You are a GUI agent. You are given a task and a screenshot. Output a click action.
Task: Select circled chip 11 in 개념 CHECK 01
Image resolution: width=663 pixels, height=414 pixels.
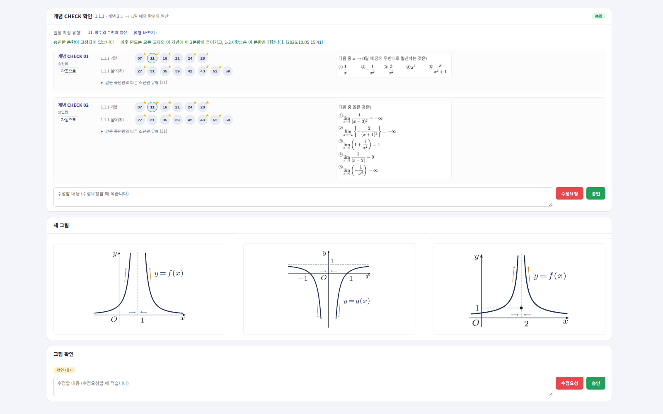pyautogui.click(x=152, y=58)
